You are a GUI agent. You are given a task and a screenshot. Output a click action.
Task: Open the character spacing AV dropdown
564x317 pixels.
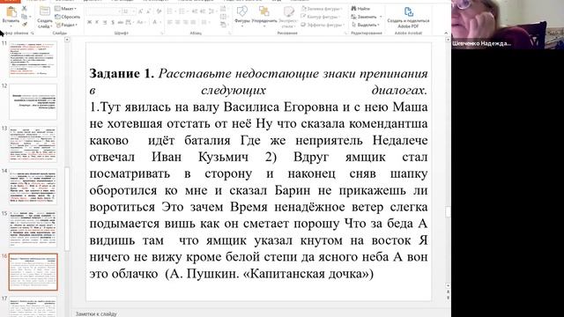coord(130,22)
